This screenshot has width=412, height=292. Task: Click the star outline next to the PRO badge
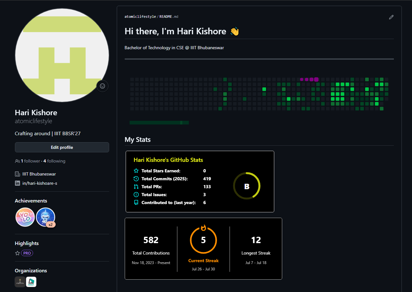click(17, 253)
